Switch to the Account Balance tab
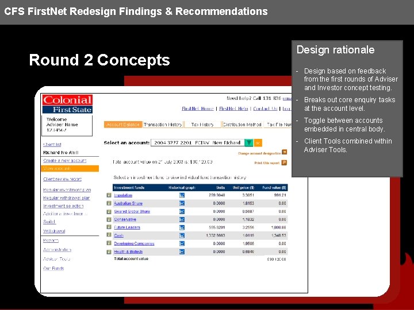The height and width of the screenshot is (310, 414). click(x=123, y=125)
